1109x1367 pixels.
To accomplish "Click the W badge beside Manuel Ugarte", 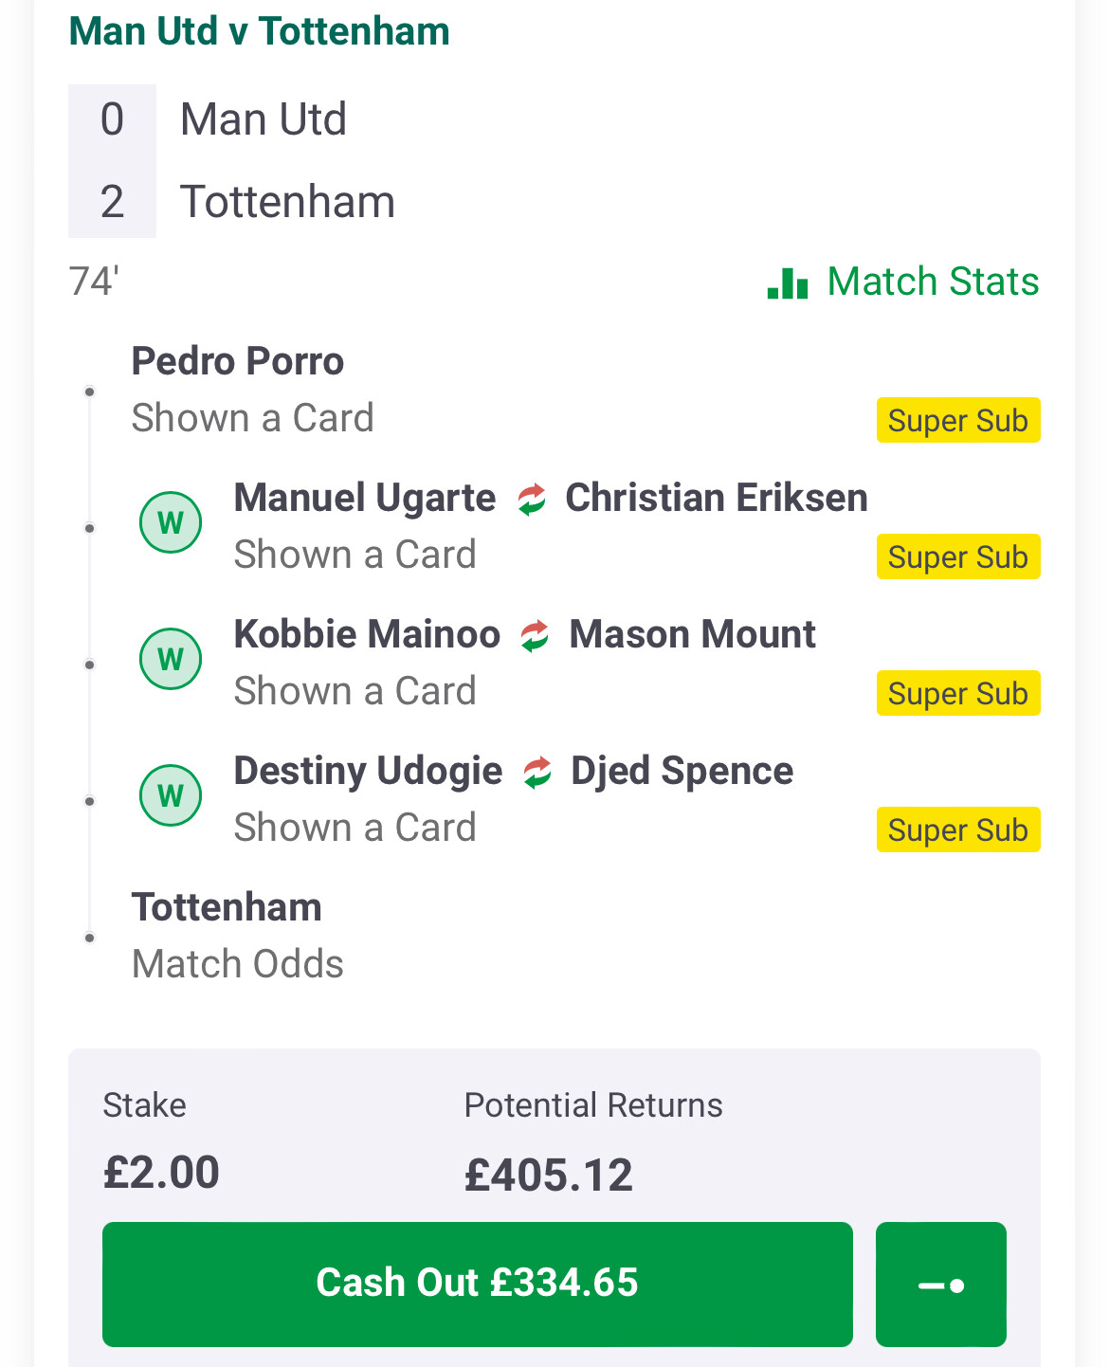I will tap(171, 522).
